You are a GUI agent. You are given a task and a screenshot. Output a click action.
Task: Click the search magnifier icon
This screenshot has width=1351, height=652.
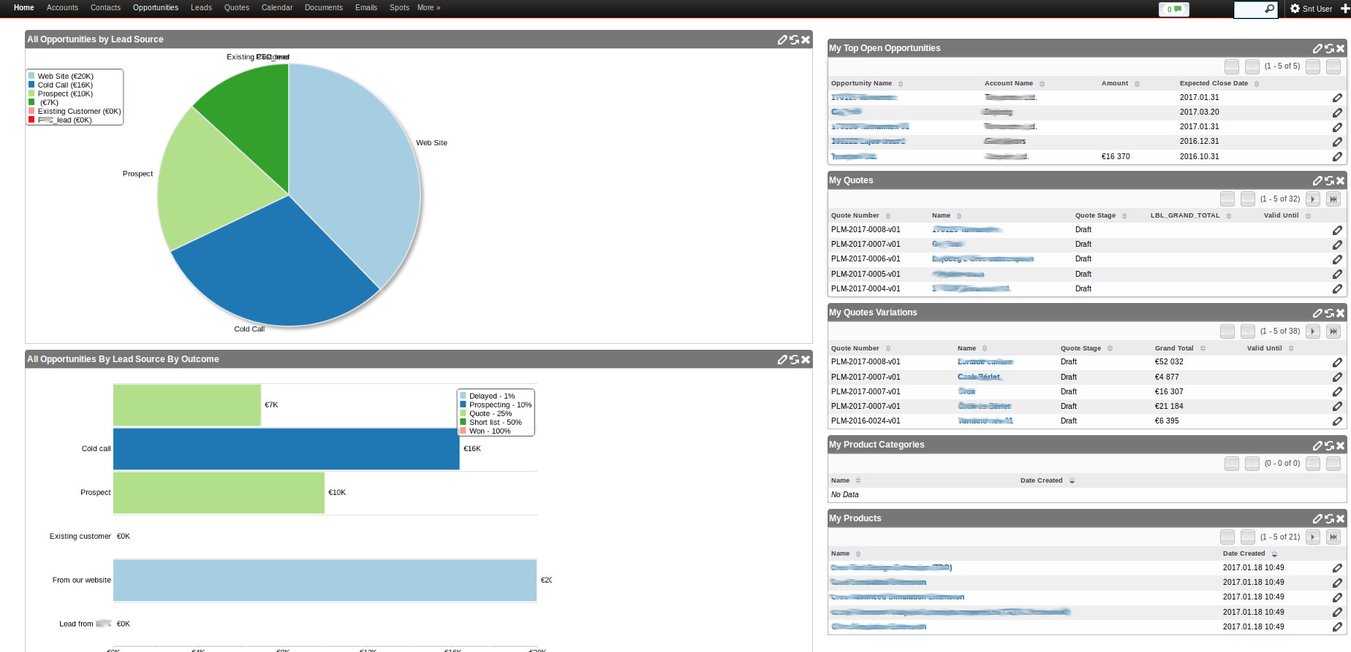(x=1269, y=9)
